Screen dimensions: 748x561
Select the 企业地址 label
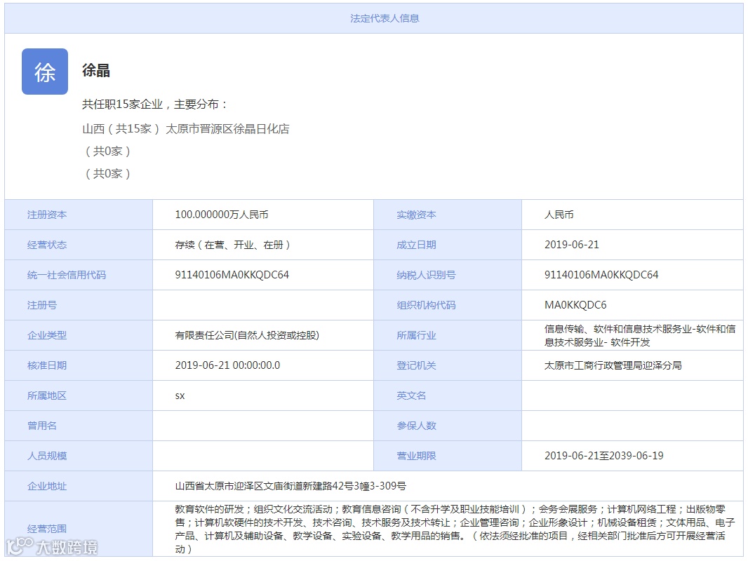pyautogui.click(x=47, y=486)
